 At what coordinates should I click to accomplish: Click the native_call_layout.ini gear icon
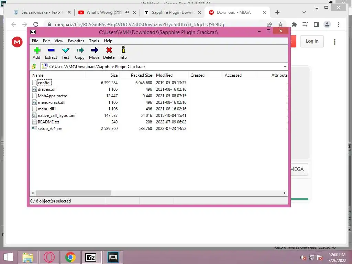coord(34,115)
